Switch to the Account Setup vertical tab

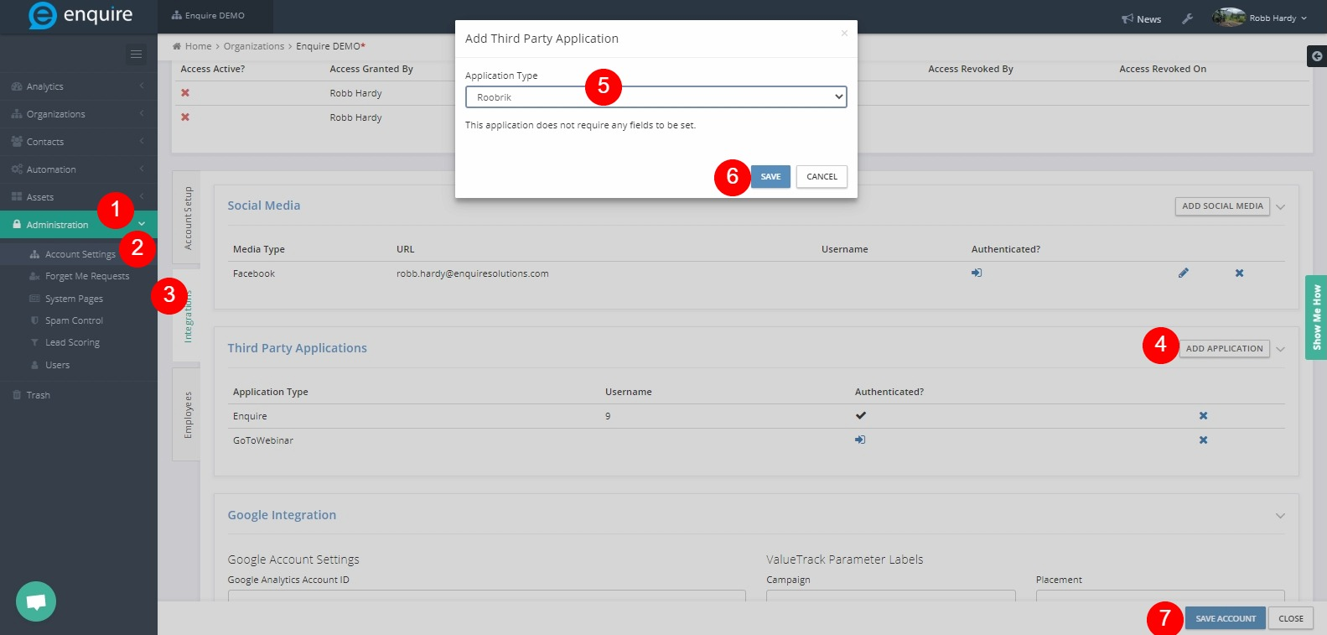click(x=187, y=218)
